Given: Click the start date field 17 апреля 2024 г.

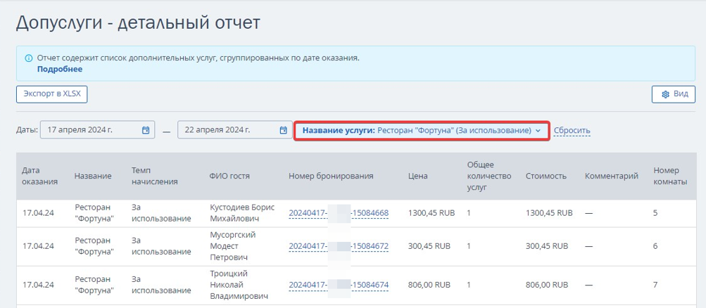Looking at the screenshot, I should click(x=98, y=130).
